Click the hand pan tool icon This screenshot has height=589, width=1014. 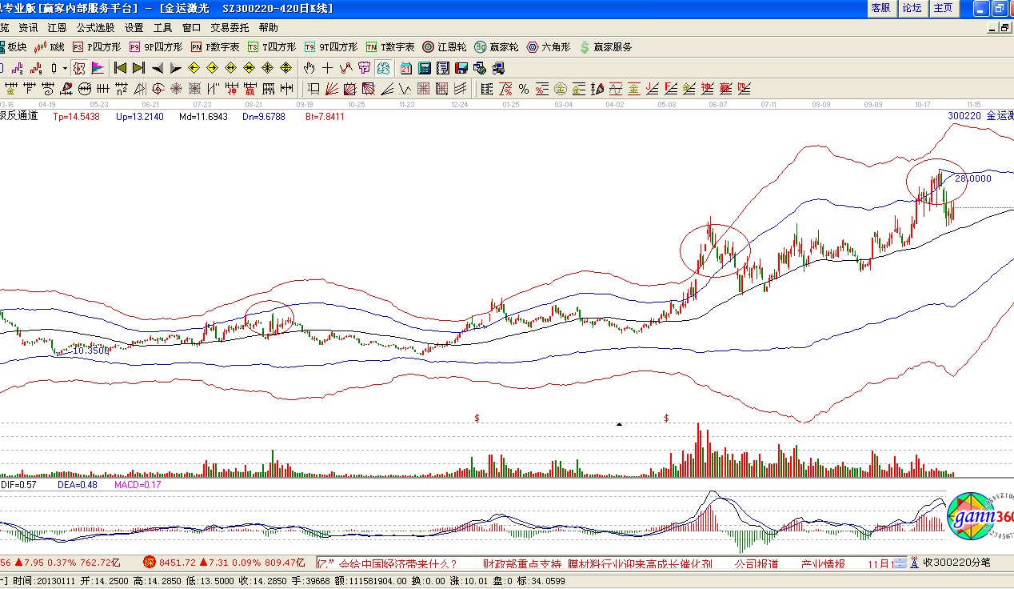309,68
